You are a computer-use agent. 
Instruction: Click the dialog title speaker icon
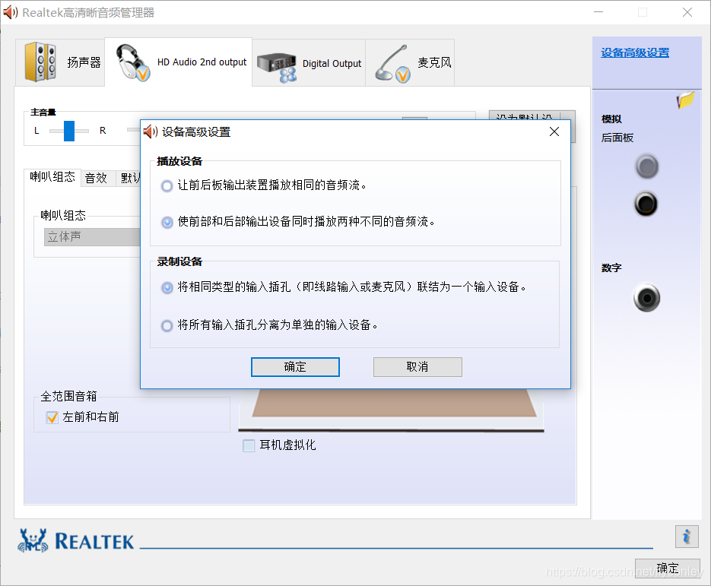pyautogui.click(x=151, y=131)
